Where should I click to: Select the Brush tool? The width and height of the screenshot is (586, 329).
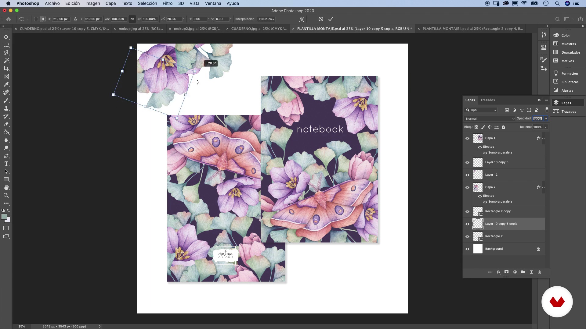6,100
